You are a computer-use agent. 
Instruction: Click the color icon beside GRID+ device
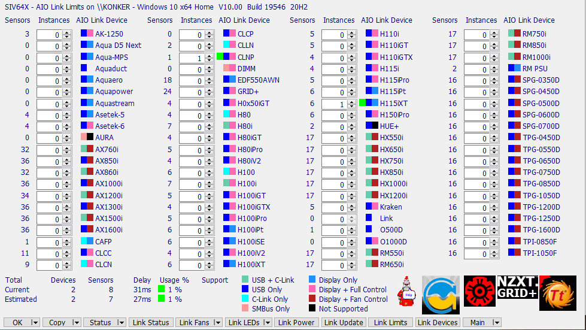click(x=229, y=91)
